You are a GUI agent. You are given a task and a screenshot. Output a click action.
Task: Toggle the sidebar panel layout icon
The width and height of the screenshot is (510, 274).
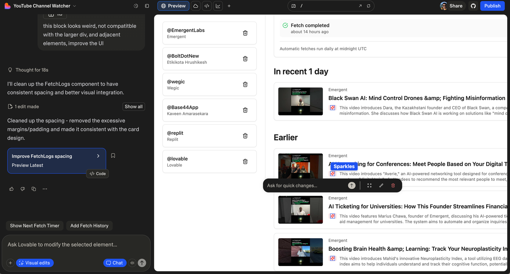pos(147,6)
